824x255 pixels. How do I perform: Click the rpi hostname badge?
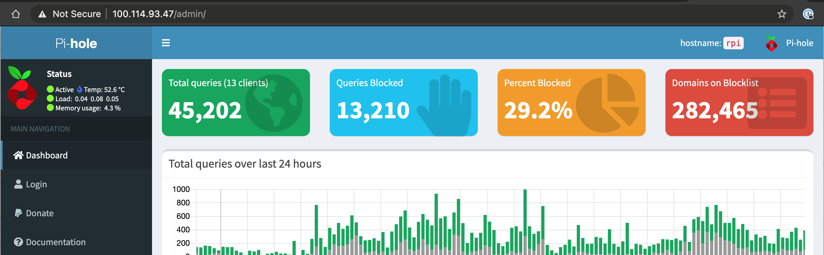click(734, 43)
